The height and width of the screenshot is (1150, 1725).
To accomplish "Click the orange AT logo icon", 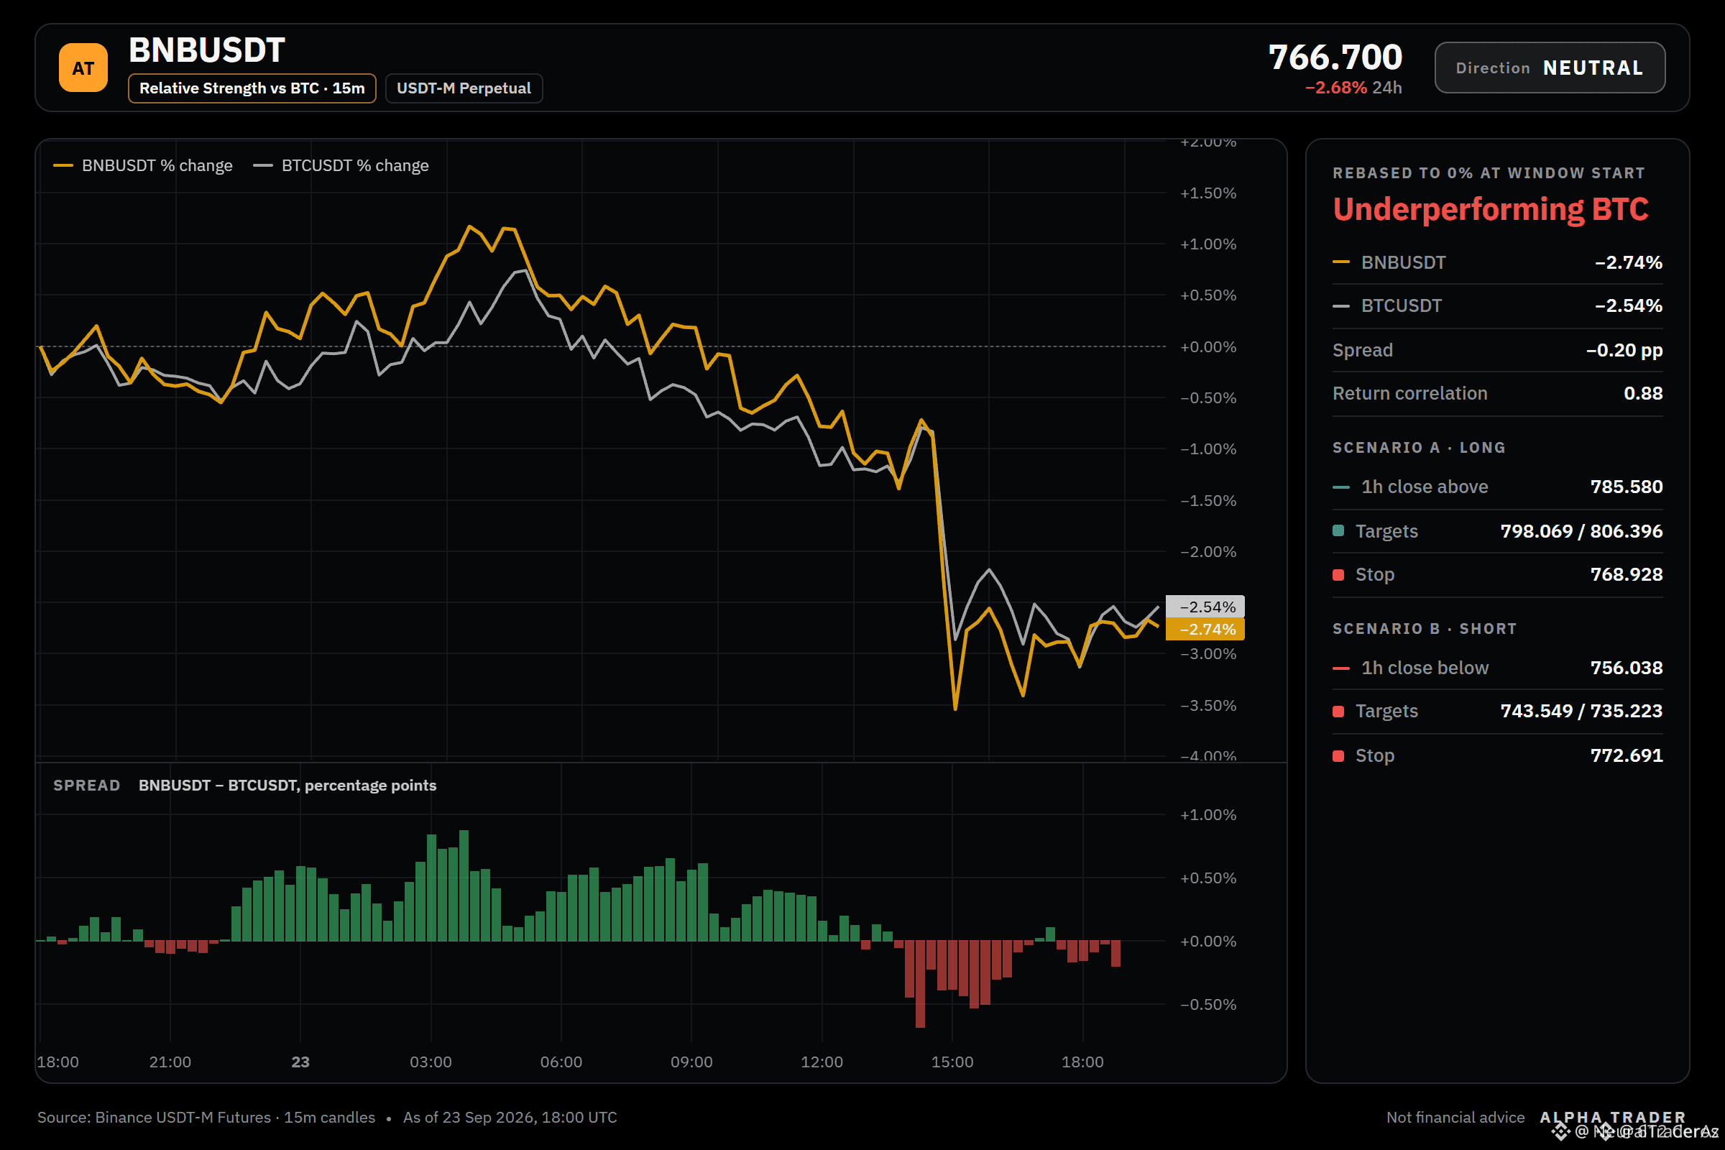I will point(83,68).
